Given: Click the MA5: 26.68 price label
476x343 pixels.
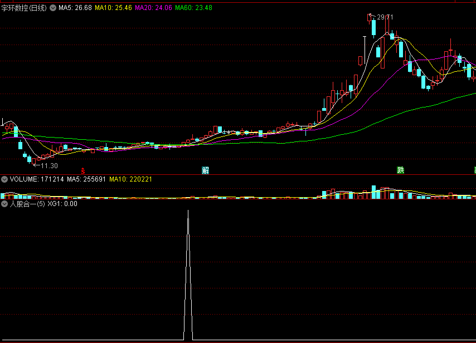Looking at the screenshot, I should click(75, 8).
